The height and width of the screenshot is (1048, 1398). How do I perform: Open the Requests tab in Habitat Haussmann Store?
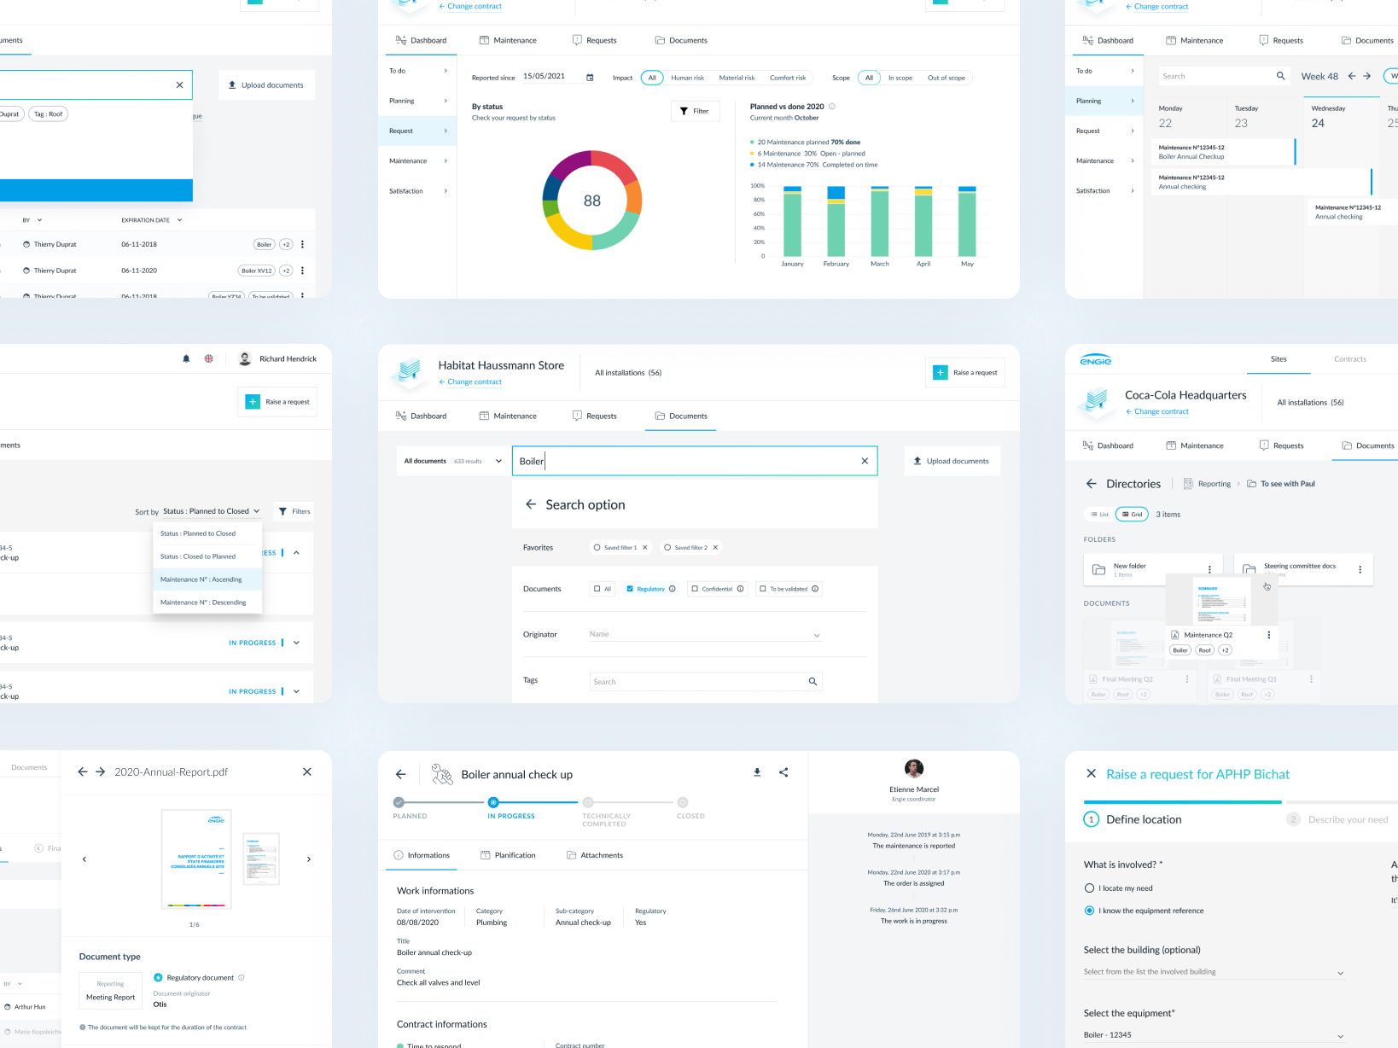pos(595,416)
